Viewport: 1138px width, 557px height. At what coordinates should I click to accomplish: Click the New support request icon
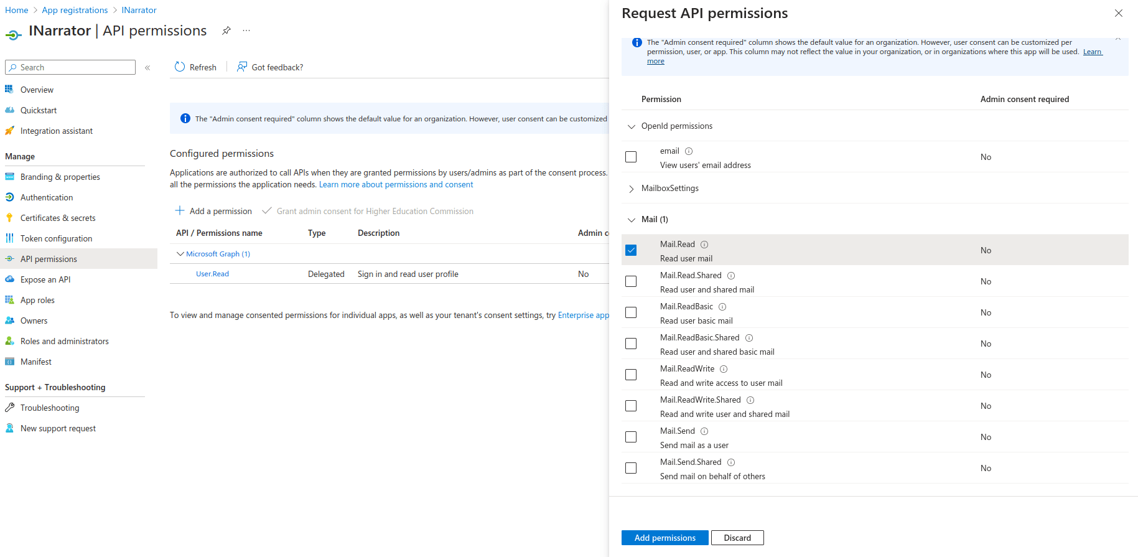coord(9,428)
